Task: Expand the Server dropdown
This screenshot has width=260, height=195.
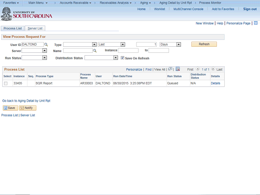Action: (x=44, y=50)
